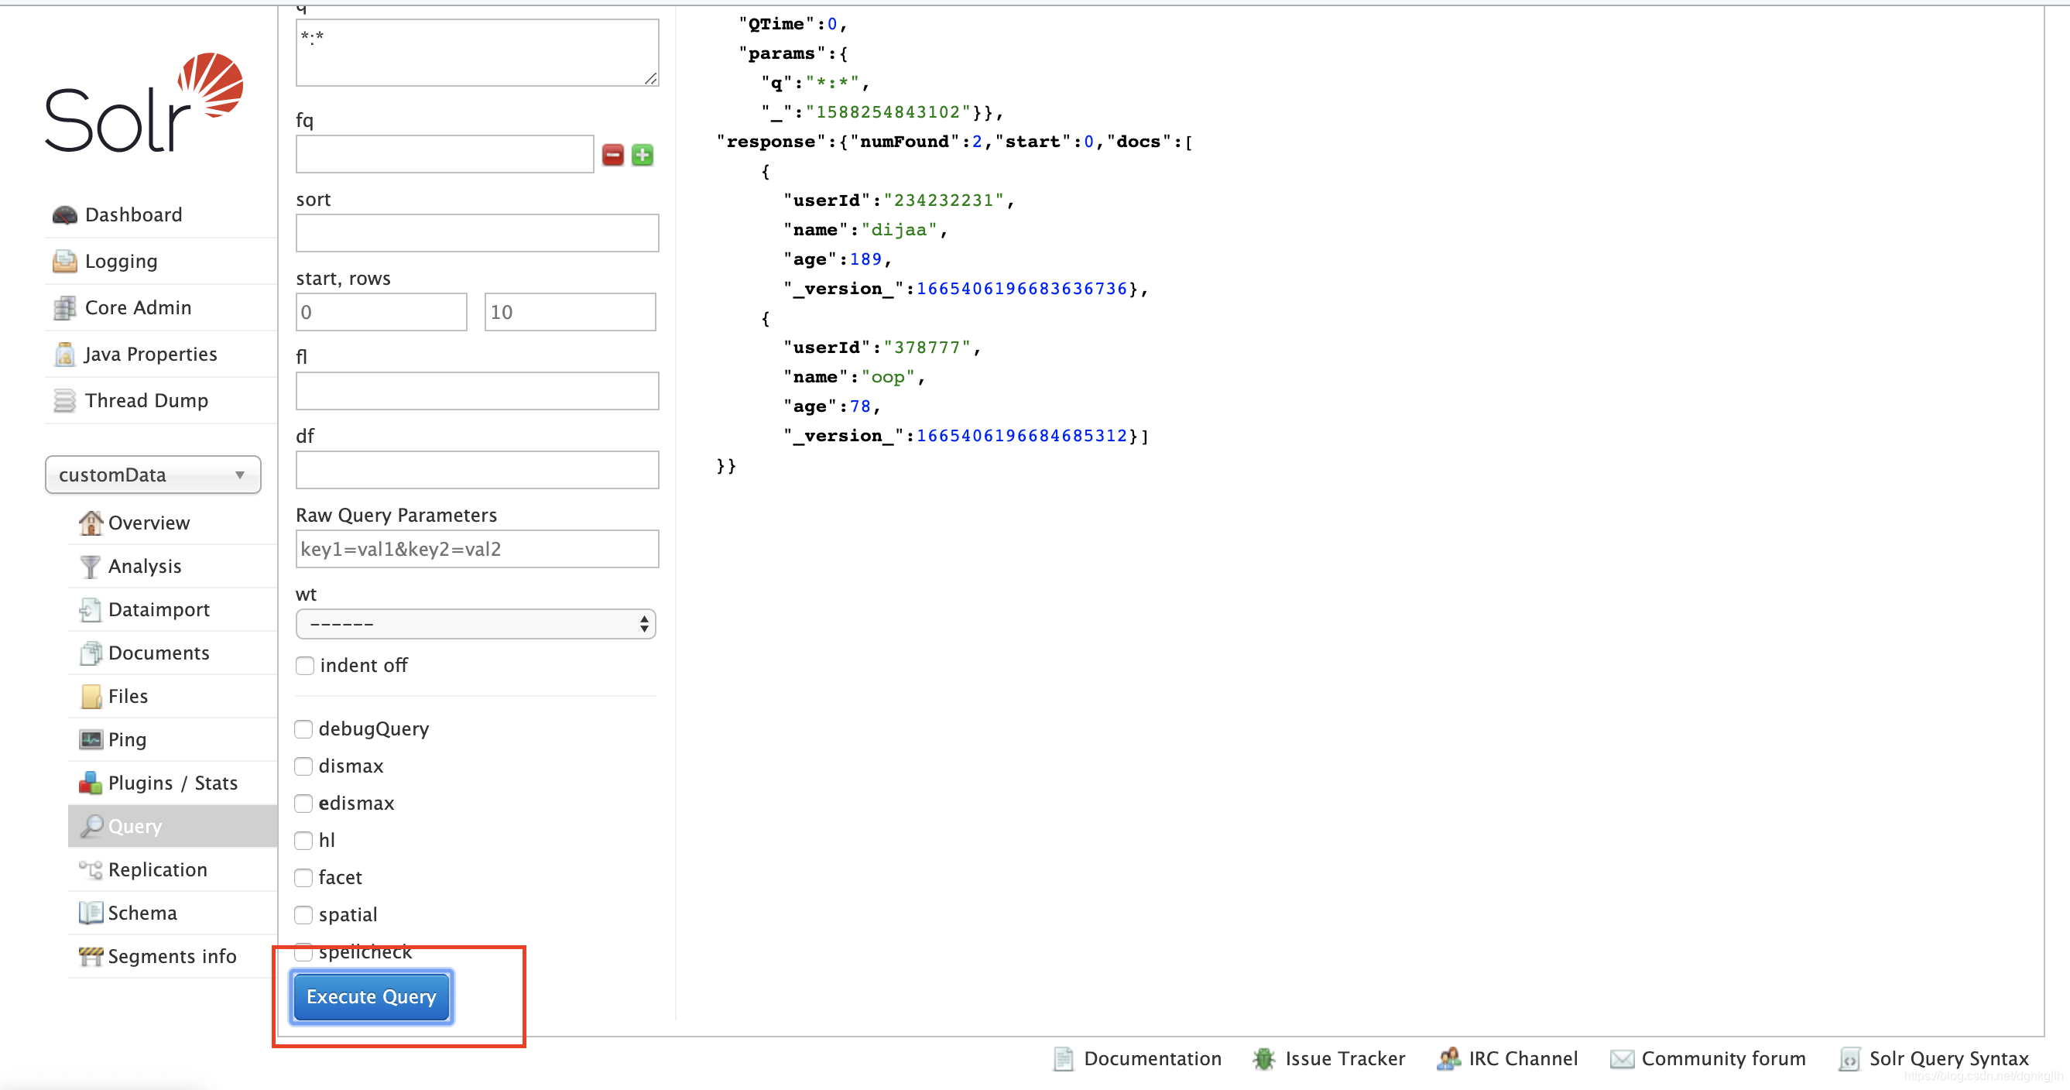Screen dimensions: 2070x1090
Task: Click the Thread Dump icon
Action: coord(64,401)
